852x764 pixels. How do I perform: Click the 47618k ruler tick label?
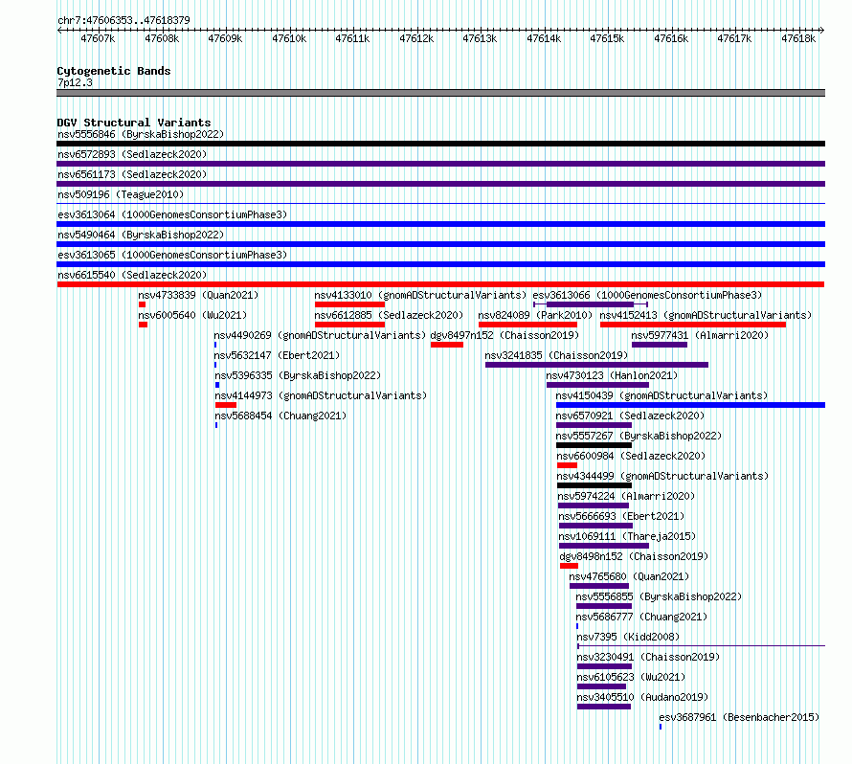point(798,38)
